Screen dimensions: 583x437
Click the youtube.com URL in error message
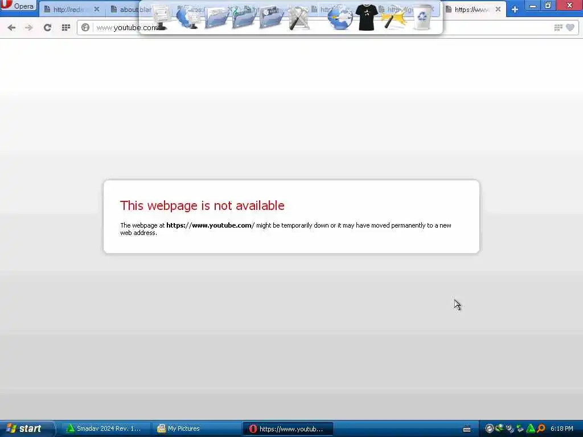(x=210, y=225)
